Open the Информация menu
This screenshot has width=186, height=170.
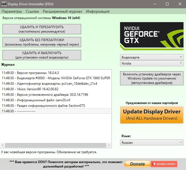tap(98, 11)
